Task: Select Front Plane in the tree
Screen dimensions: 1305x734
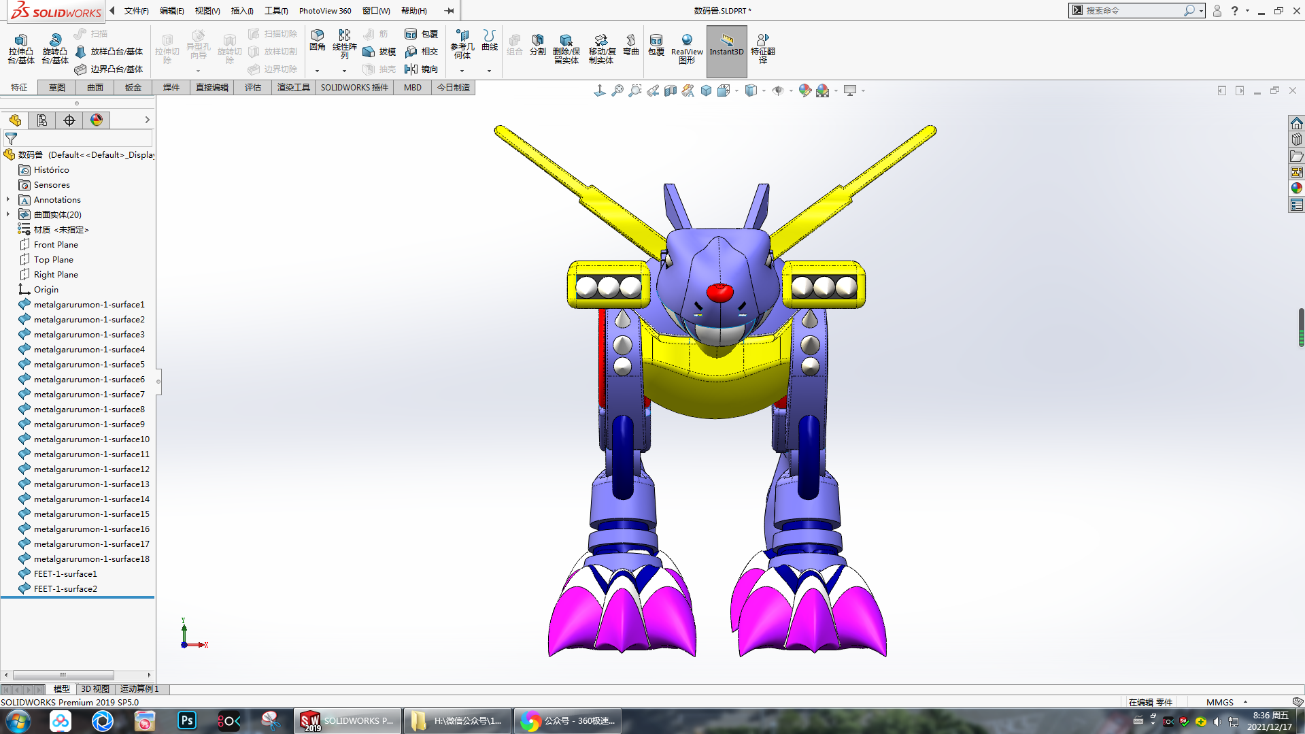Action: (56, 245)
